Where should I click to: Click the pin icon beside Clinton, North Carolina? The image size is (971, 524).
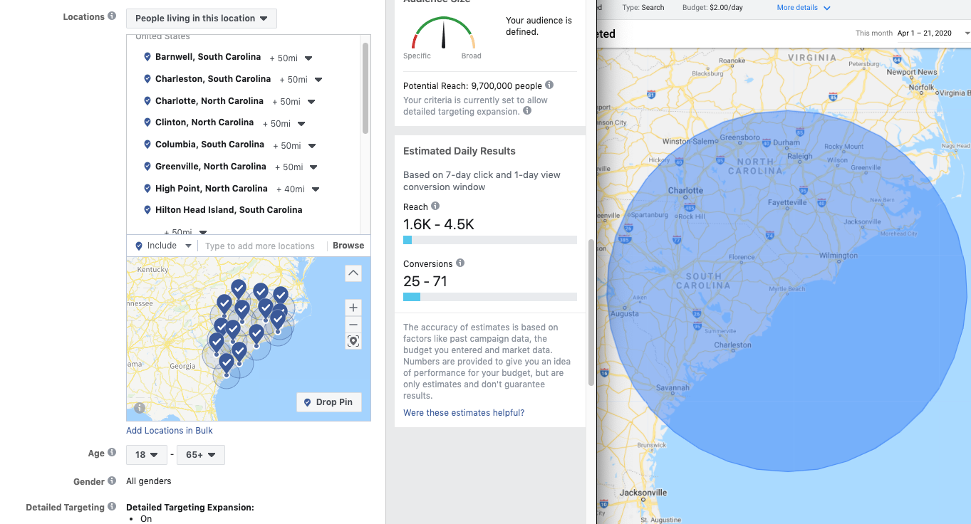pos(147,122)
